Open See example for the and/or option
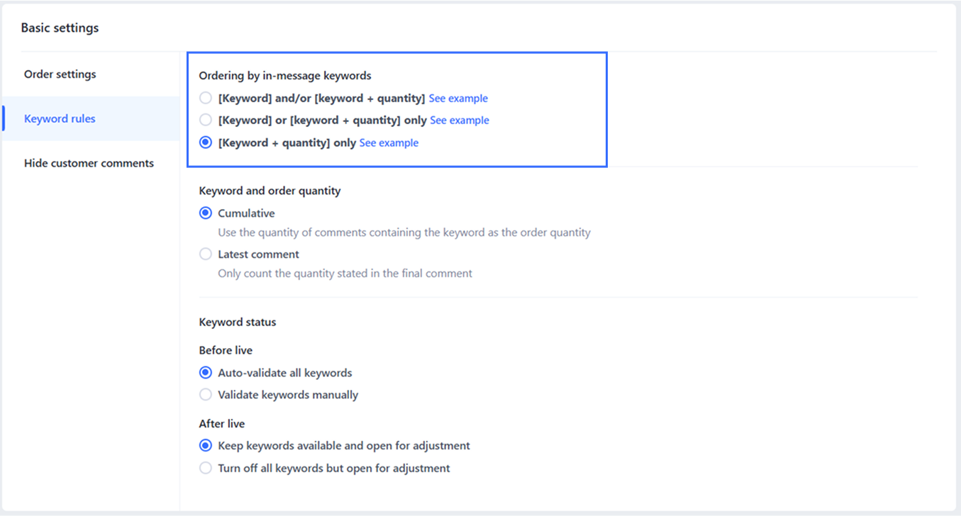Image resolution: width=961 pixels, height=516 pixels. 458,99
